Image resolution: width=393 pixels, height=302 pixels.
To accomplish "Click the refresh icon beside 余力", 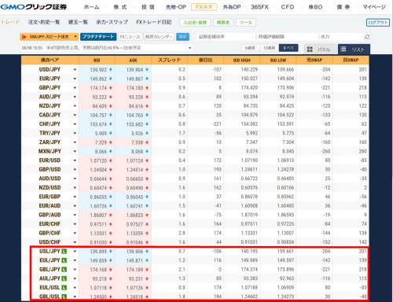I will coord(367,37).
